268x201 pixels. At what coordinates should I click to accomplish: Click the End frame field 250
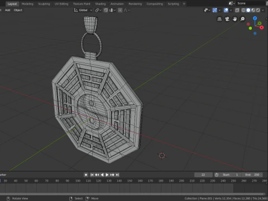pos(252,175)
